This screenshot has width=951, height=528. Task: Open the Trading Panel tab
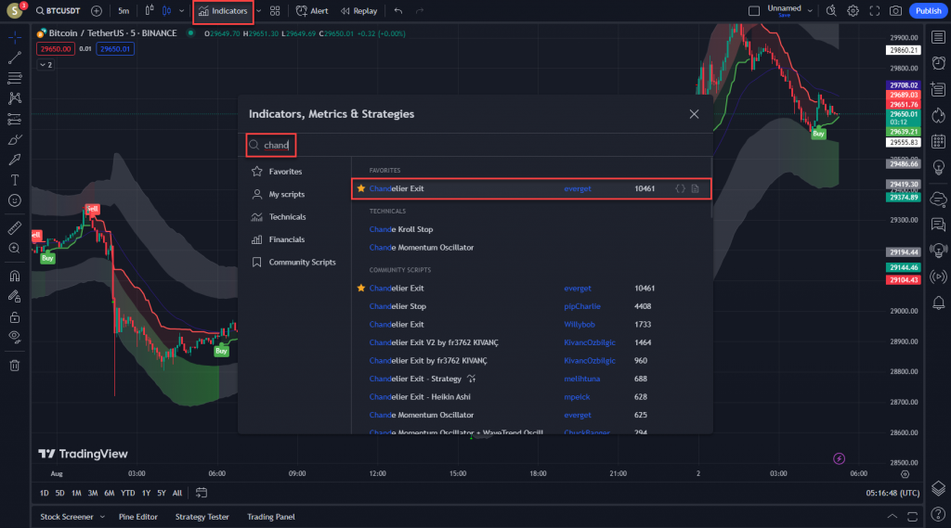coord(271,517)
